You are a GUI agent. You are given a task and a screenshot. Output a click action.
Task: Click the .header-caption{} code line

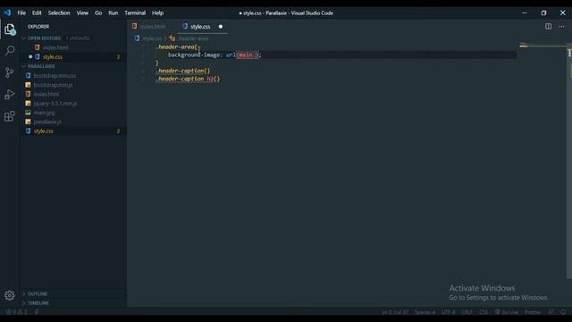(x=182, y=71)
